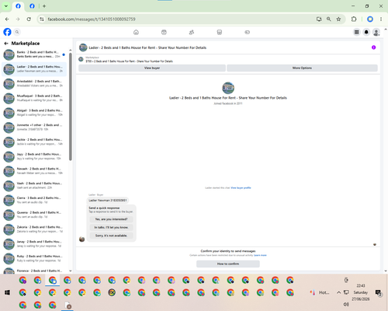Click the taskbar volume speaker icon

tap(346, 304)
